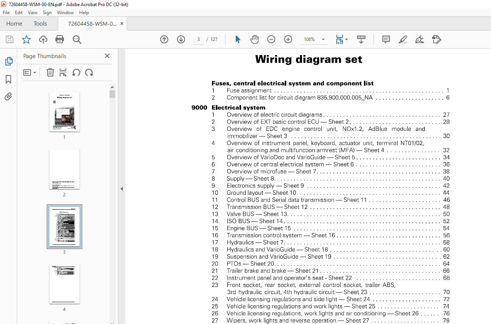Click the Fit page width icon

pos(339,39)
